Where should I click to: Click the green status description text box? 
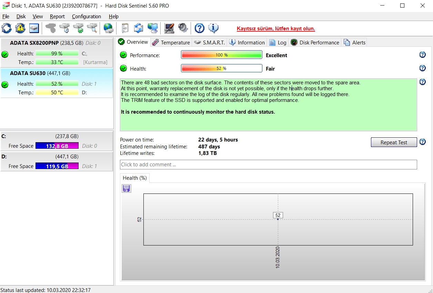coord(269,105)
